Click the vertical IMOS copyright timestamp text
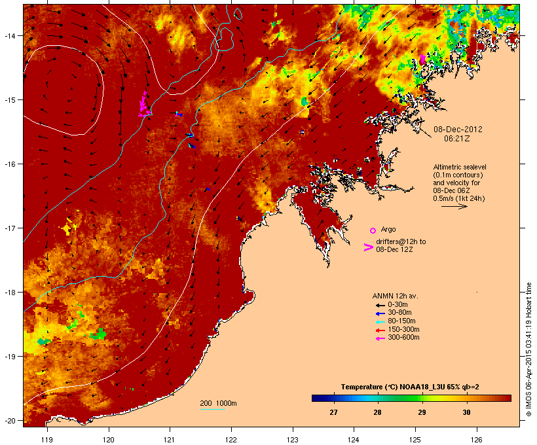537x445 pixels. [x=528, y=349]
